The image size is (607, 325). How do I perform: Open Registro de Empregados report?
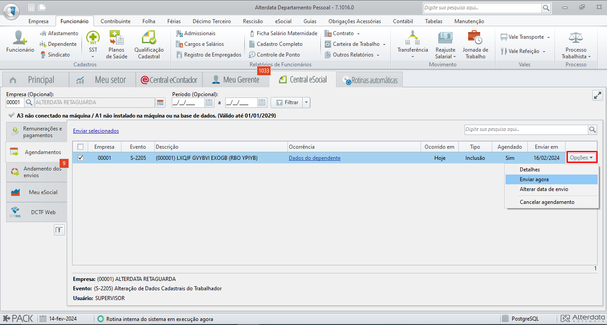coord(208,55)
